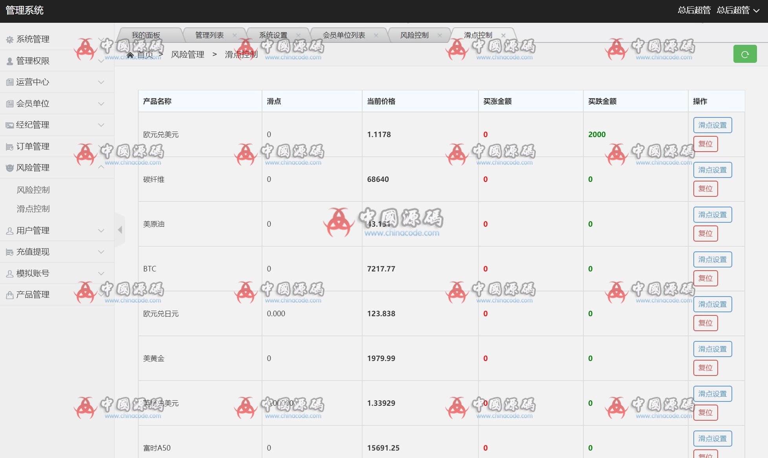The image size is (768, 458).
Task: Open 风险管理 link in breadcrumb
Action: 188,55
